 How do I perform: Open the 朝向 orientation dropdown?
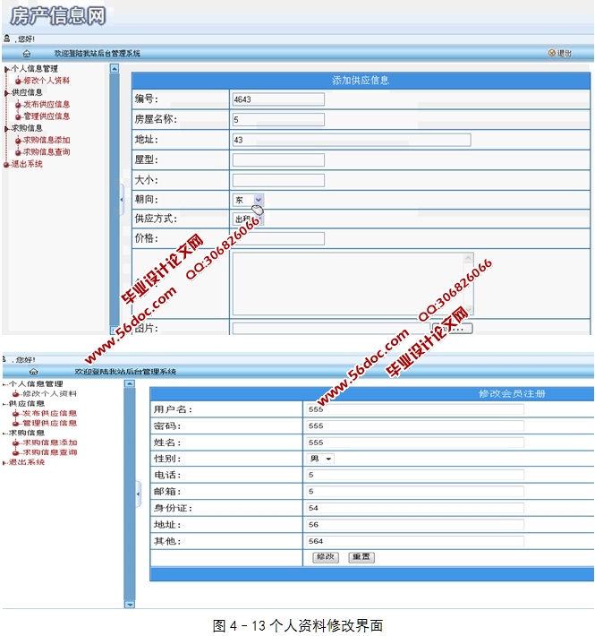click(x=258, y=200)
